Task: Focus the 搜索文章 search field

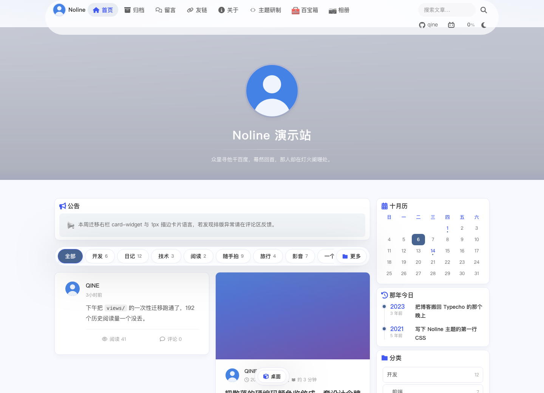Action: (x=447, y=10)
